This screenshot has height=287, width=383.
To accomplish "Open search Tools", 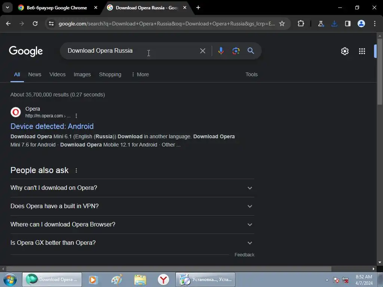I will pyautogui.click(x=251, y=74).
